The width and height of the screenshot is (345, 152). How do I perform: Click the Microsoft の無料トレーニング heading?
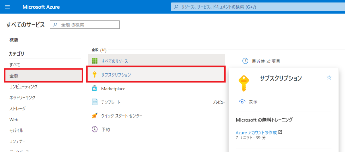(x=264, y=120)
